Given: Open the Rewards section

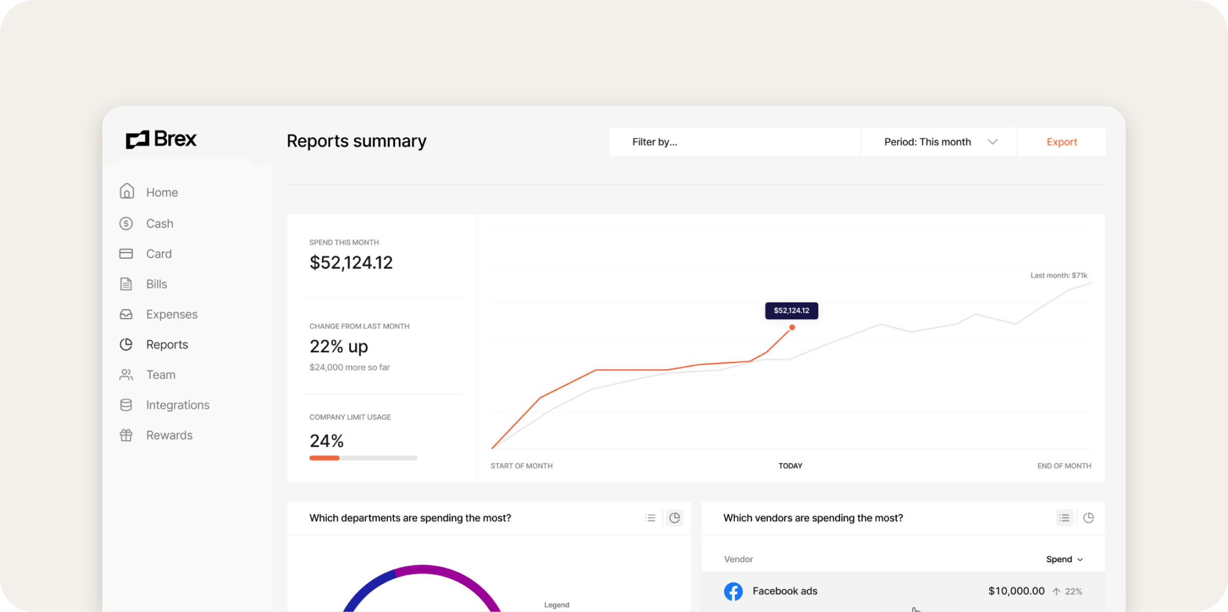Looking at the screenshot, I should (x=169, y=435).
